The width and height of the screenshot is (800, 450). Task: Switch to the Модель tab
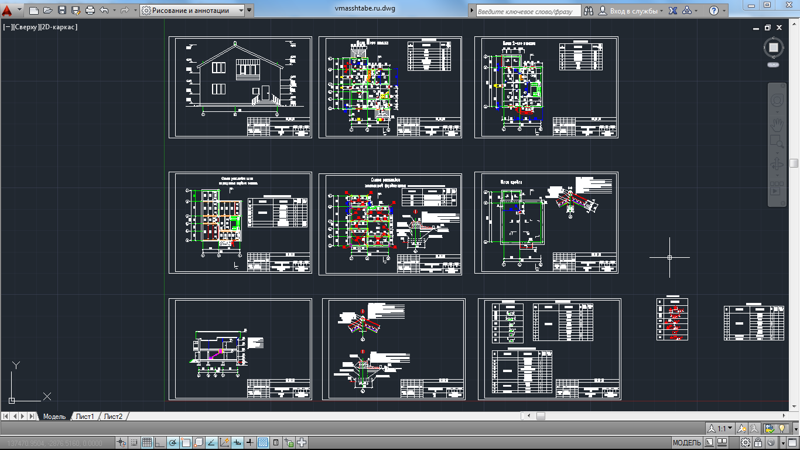(54, 417)
